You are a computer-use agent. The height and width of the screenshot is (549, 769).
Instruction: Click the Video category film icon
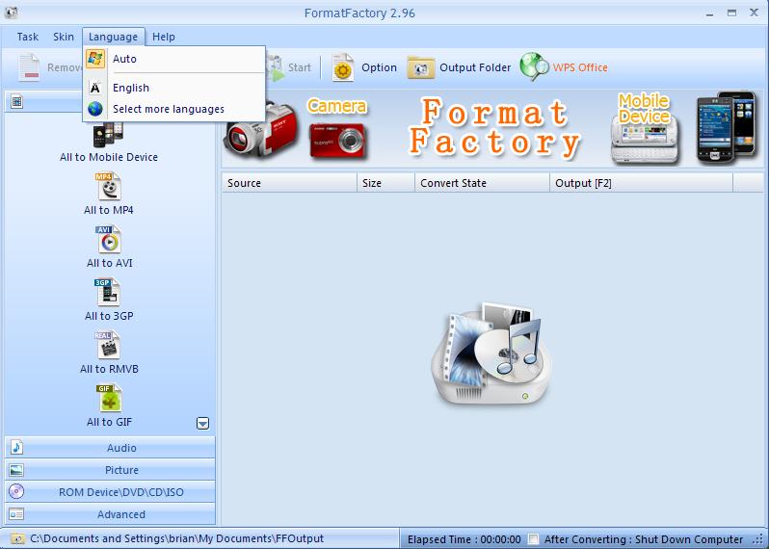pyautogui.click(x=17, y=101)
